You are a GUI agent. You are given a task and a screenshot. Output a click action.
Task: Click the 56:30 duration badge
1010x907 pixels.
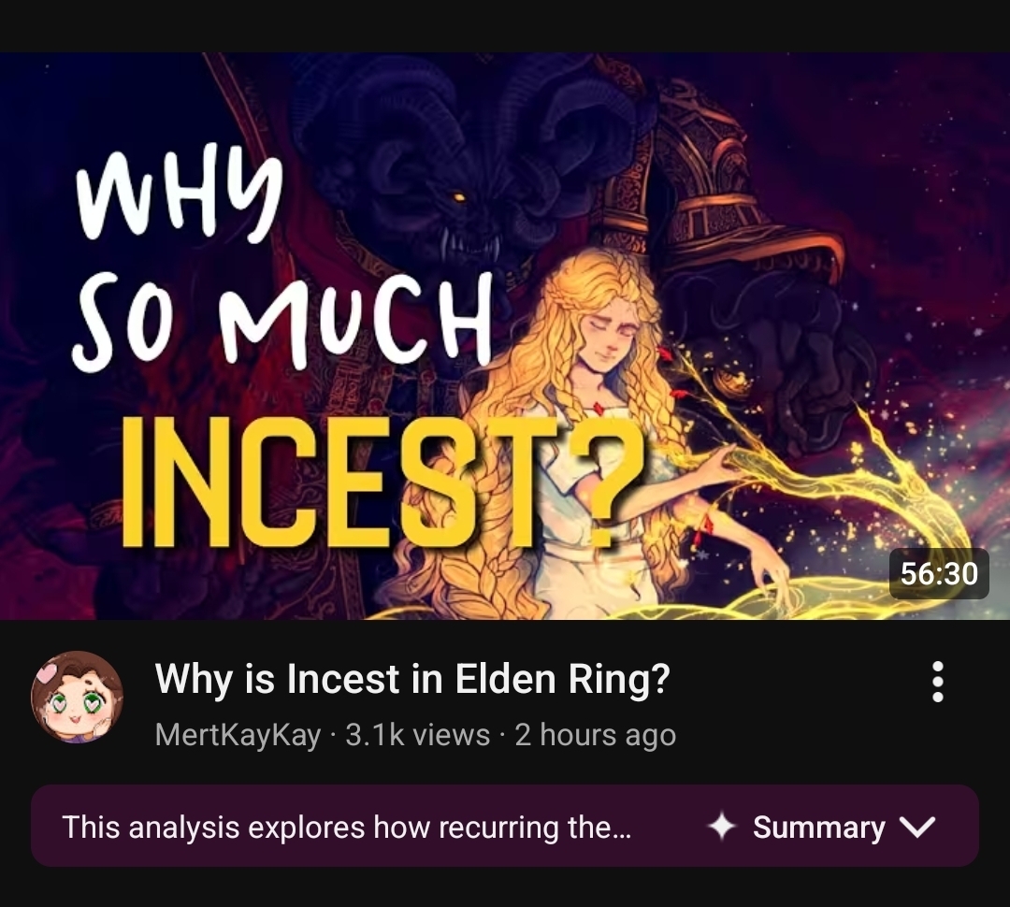pyautogui.click(x=939, y=573)
